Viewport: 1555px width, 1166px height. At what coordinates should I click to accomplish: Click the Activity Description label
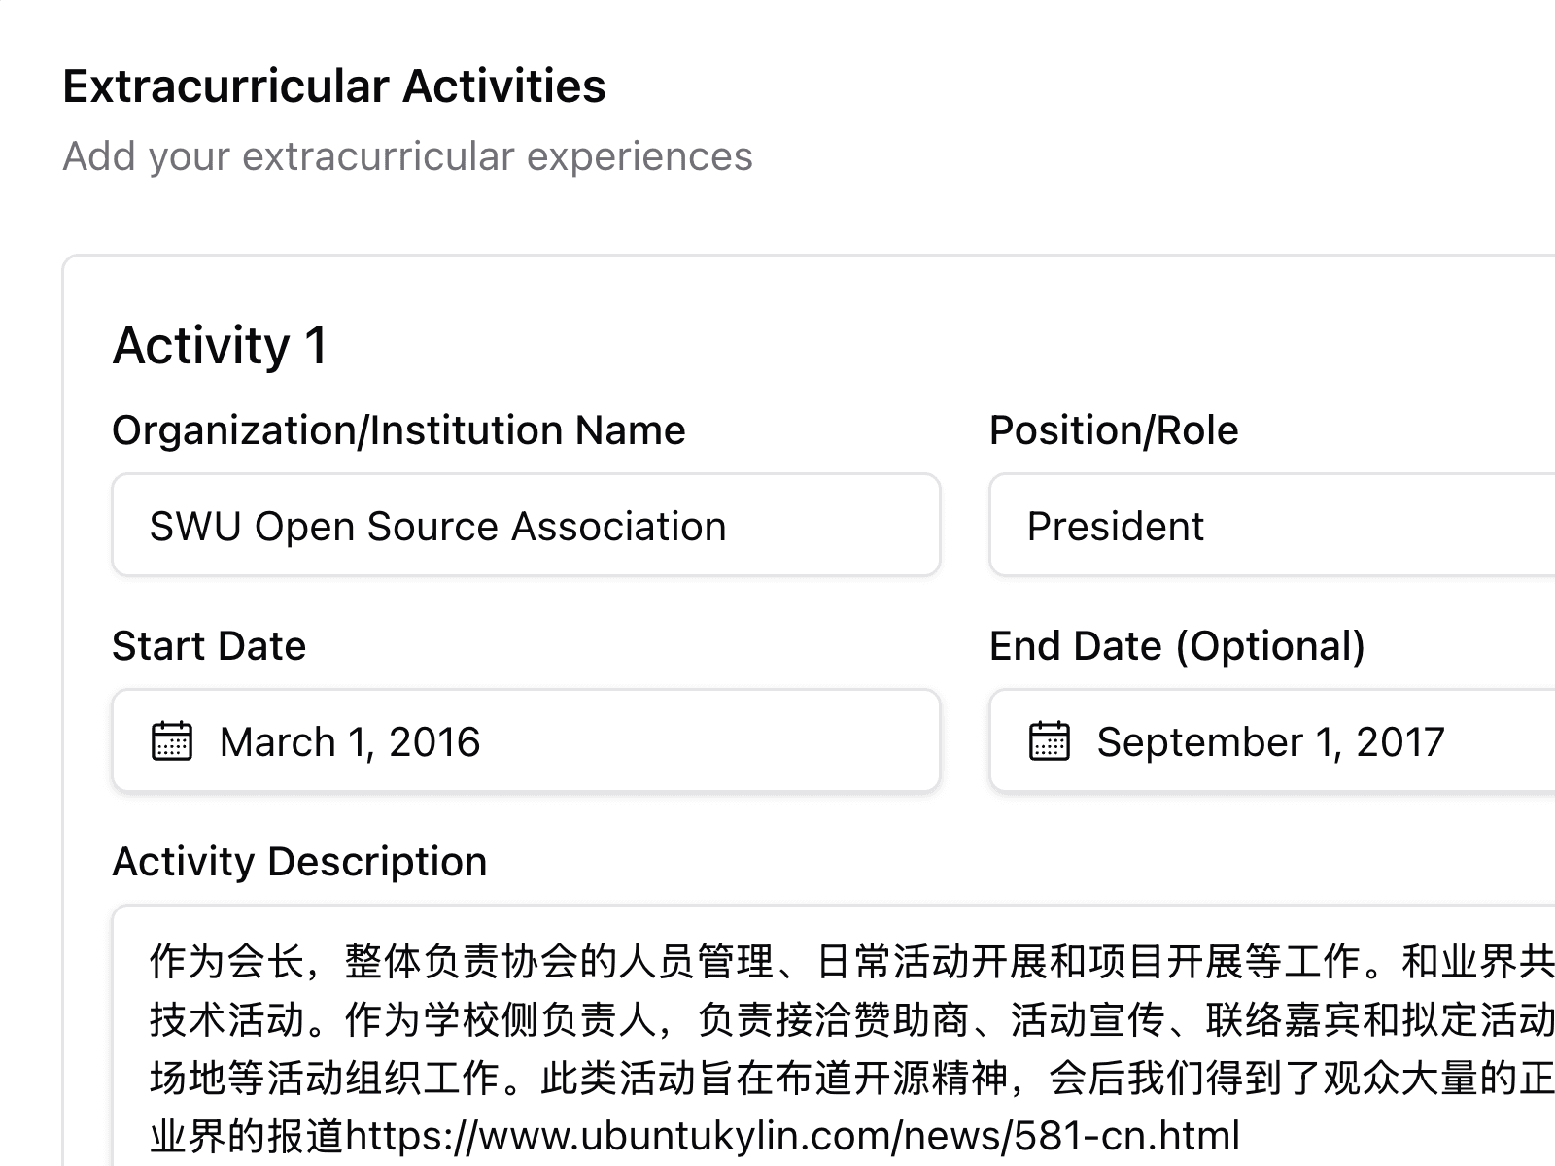tap(300, 861)
